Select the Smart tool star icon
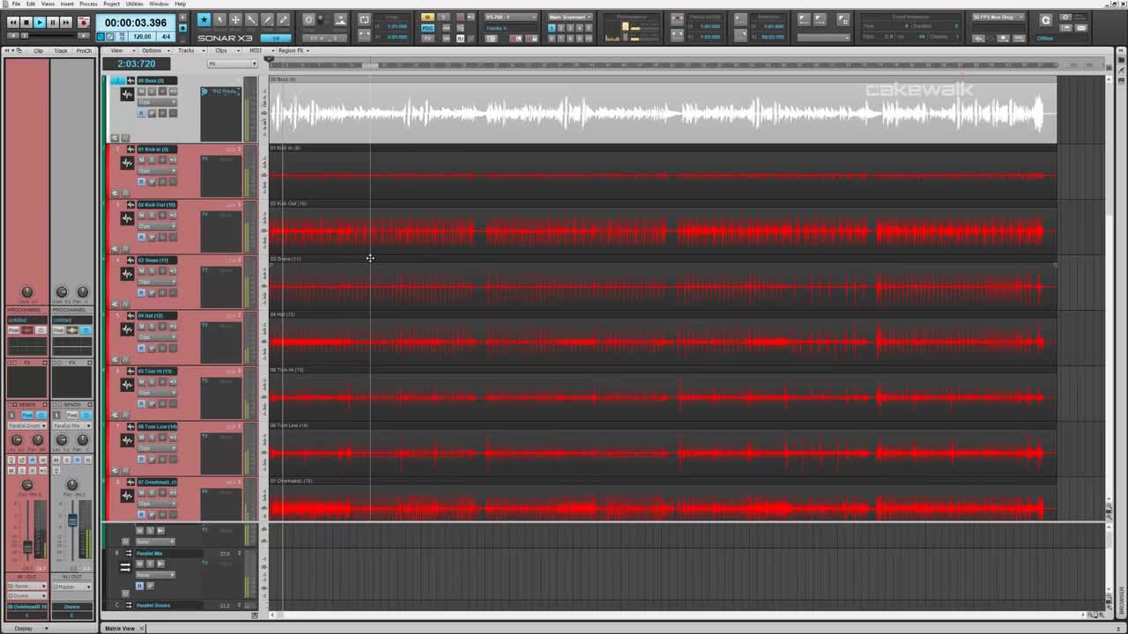1128x634 pixels. pos(204,19)
